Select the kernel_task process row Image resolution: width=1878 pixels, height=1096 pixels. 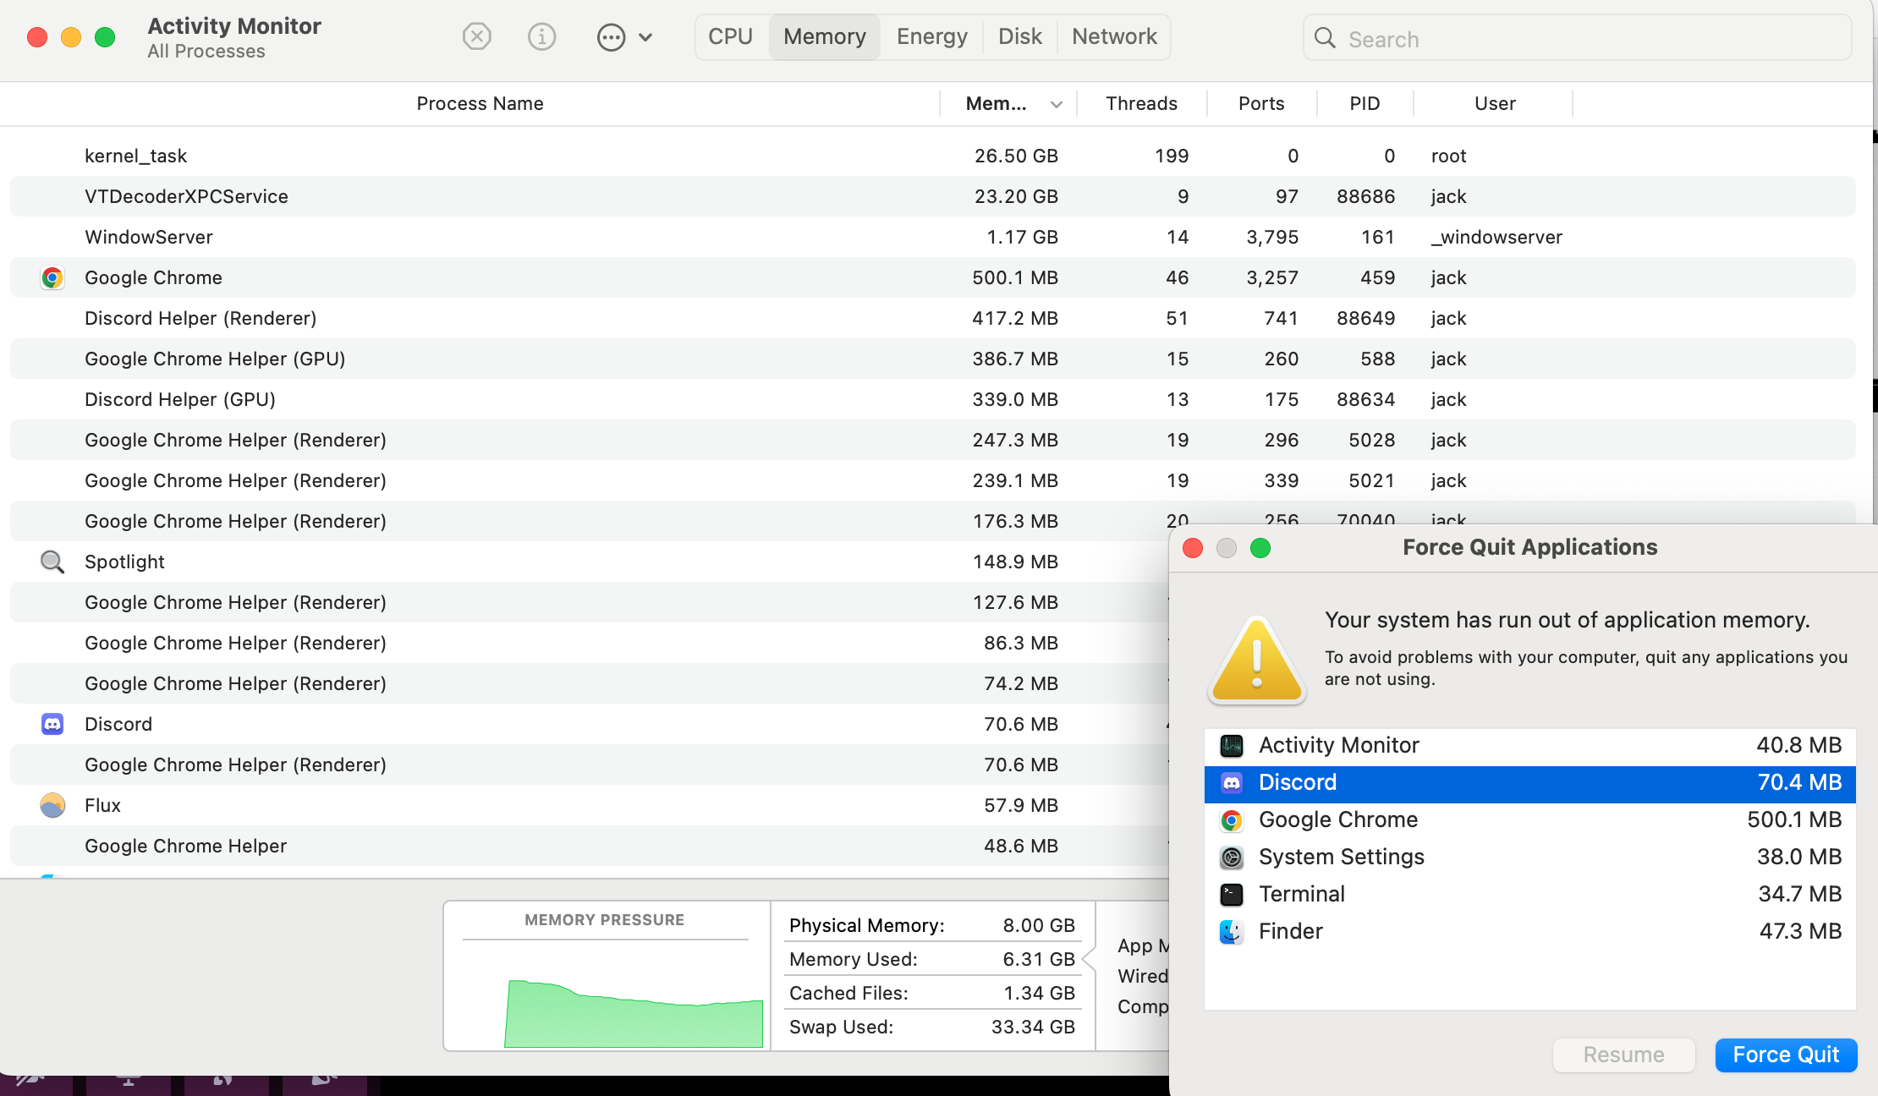(933, 156)
